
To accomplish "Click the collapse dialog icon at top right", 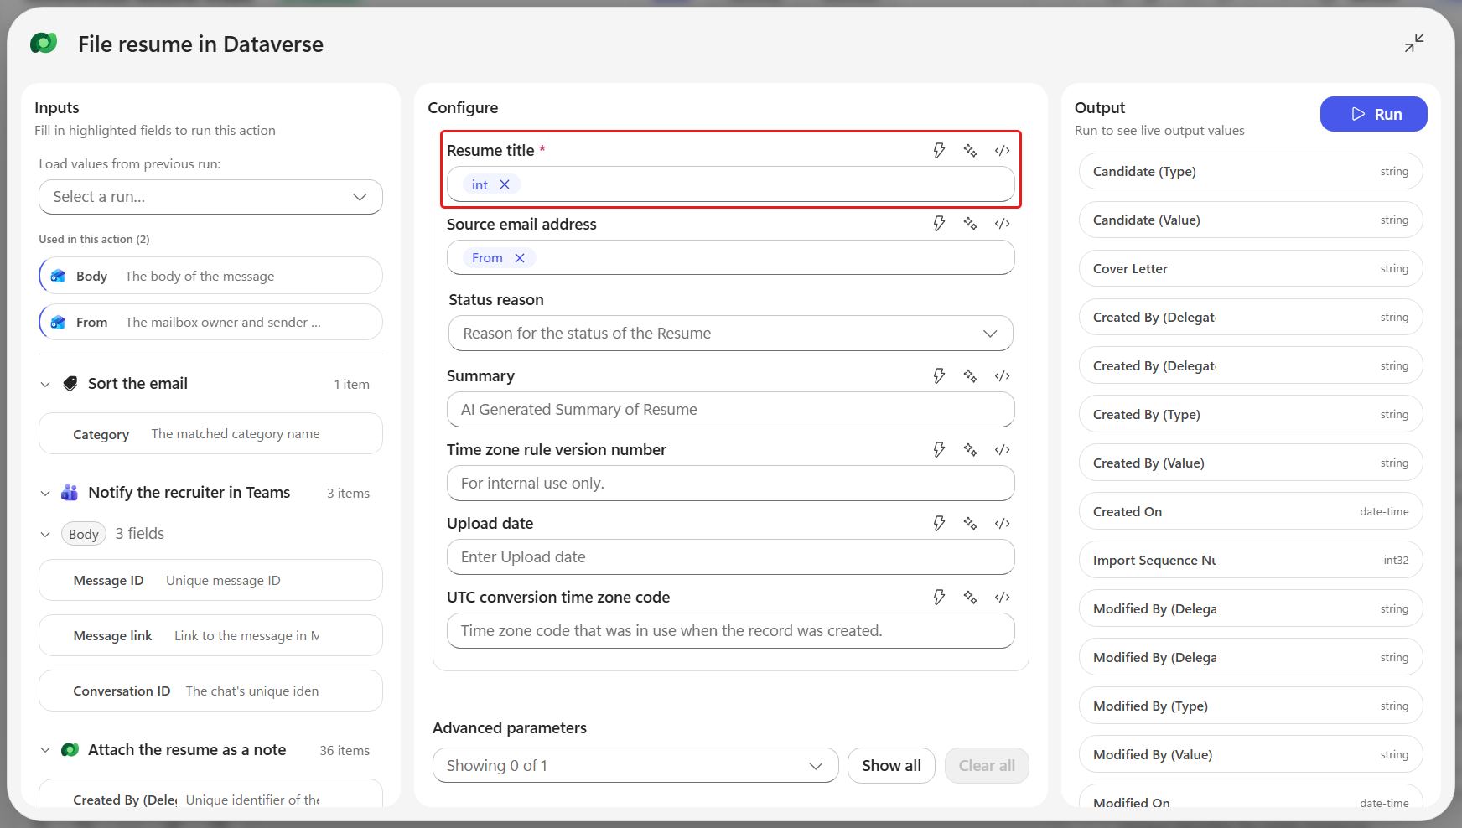I will click(1414, 43).
